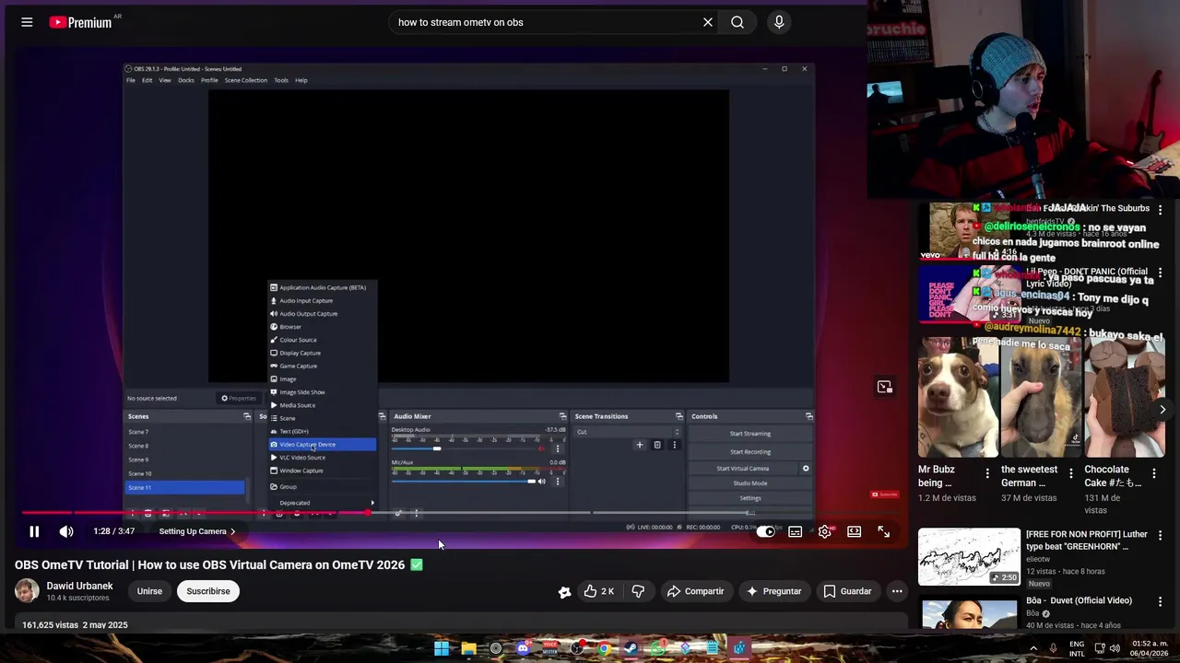Open the Bôa - Duvet video title
Viewport: 1180px width, 663px height.
click(x=1079, y=600)
